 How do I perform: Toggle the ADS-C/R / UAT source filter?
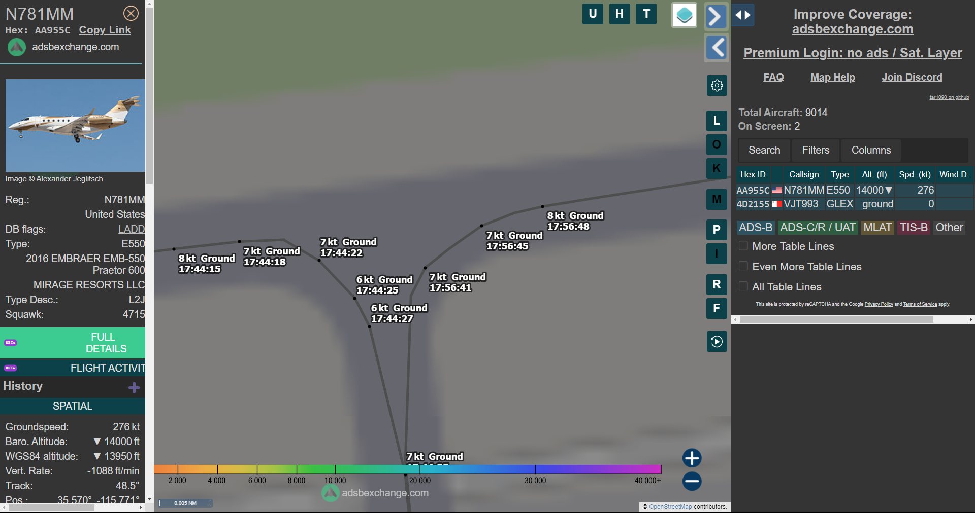[x=818, y=228]
